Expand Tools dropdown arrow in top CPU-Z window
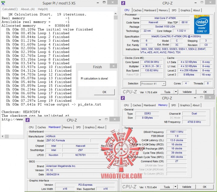The width and height of the screenshot is (217, 192). coord(176,92)
